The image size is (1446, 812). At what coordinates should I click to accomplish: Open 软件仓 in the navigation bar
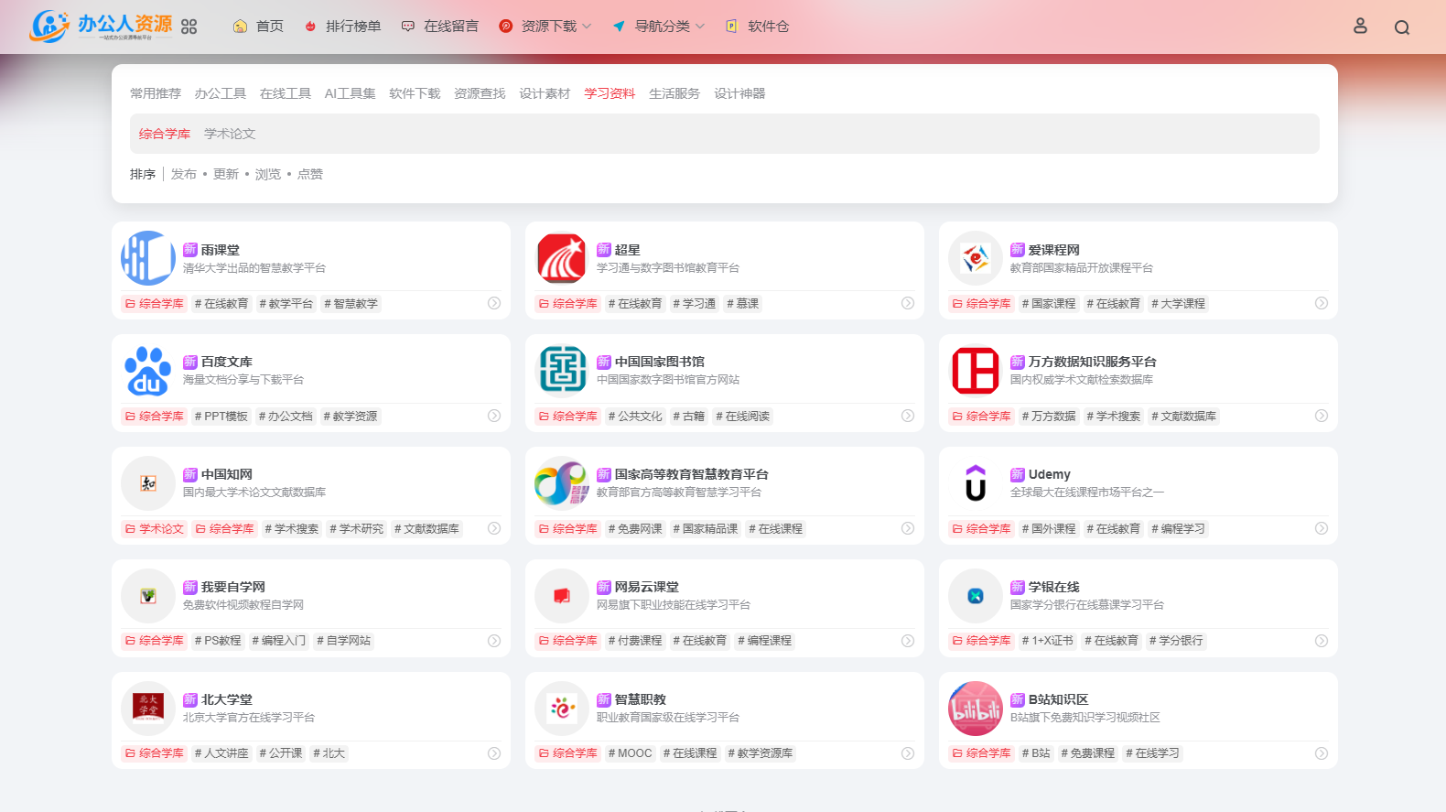(x=757, y=27)
